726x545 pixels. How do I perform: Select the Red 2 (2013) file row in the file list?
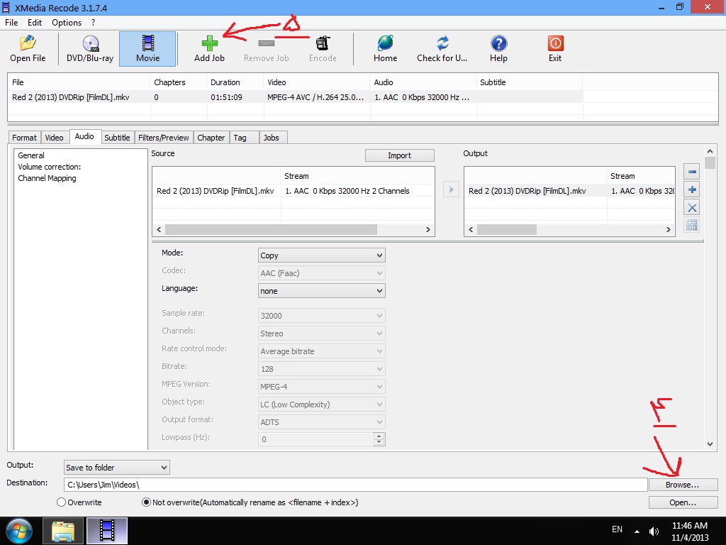click(x=295, y=97)
